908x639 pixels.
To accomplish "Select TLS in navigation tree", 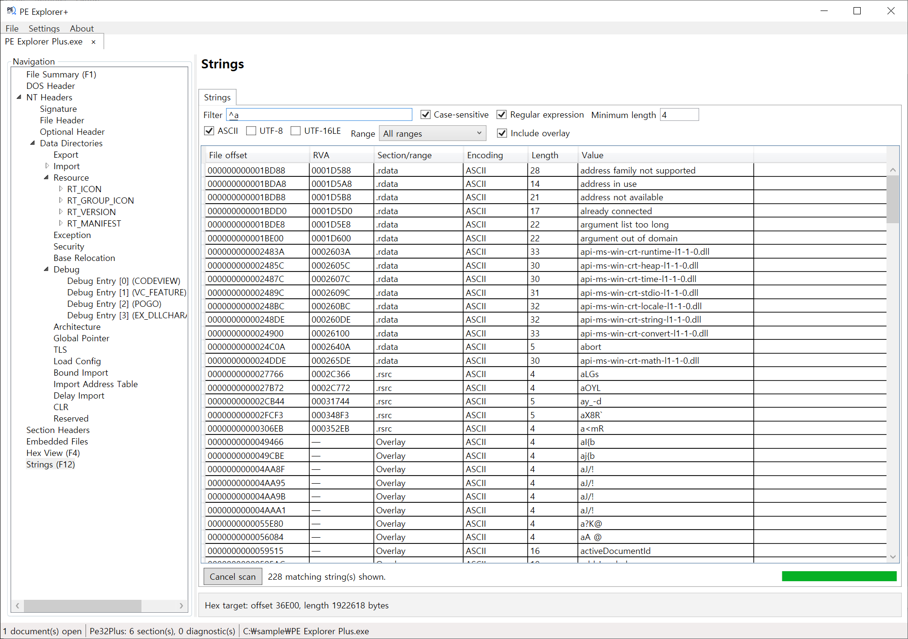I will pos(60,350).
